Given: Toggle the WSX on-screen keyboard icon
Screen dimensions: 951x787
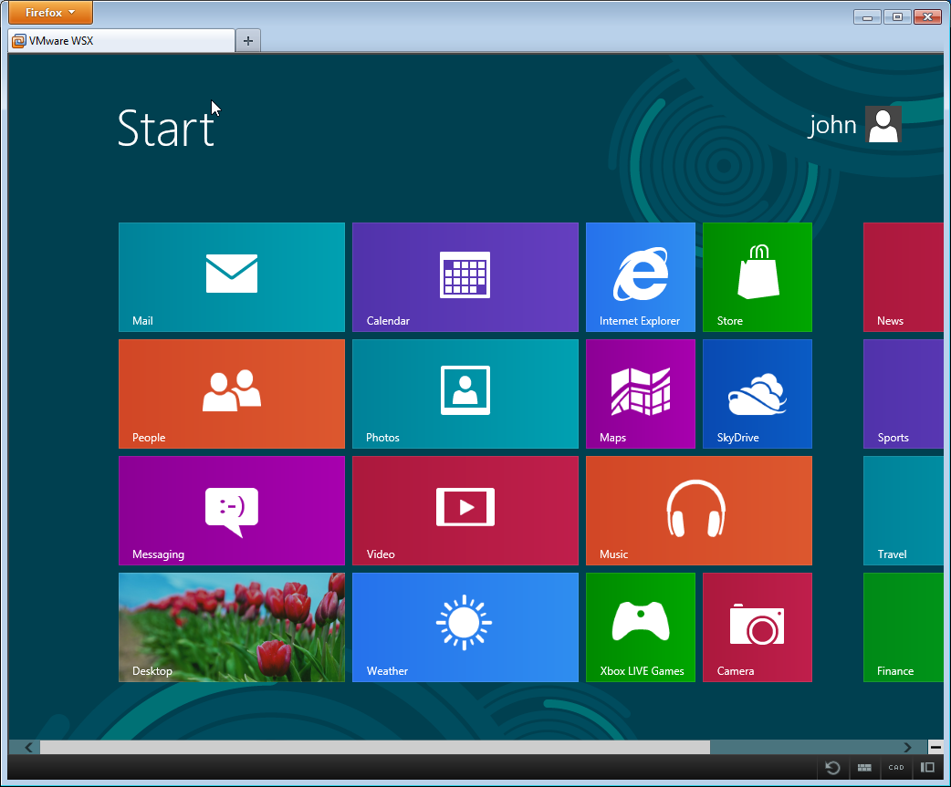Looking at the screenshot, I should tap(864, 768).
